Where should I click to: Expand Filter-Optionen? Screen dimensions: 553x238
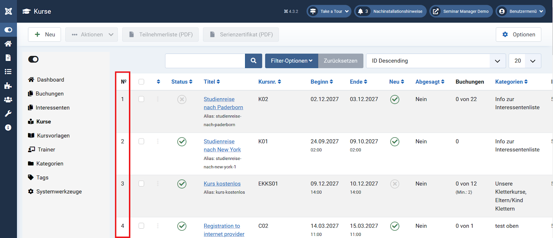(292, 61)
